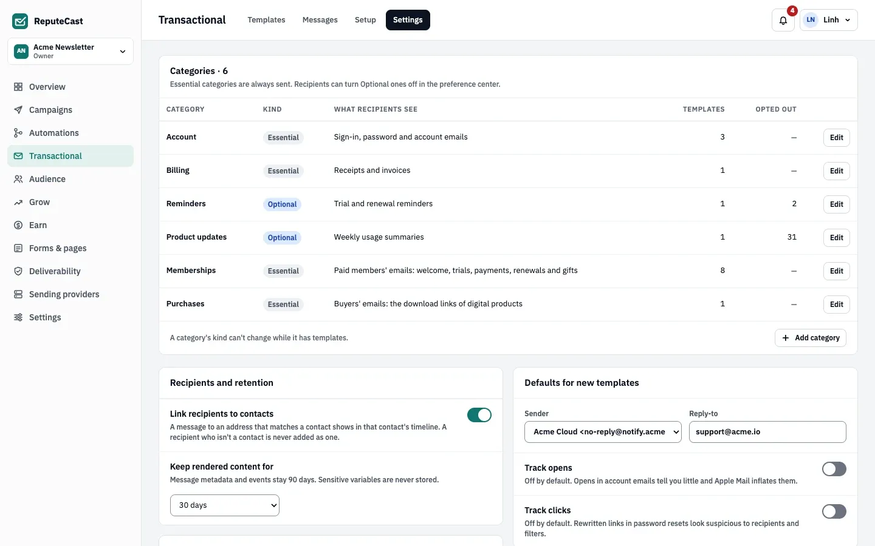Switch to the Templates tab
This screenshot has width=875, height=546.
pos(266,20)
